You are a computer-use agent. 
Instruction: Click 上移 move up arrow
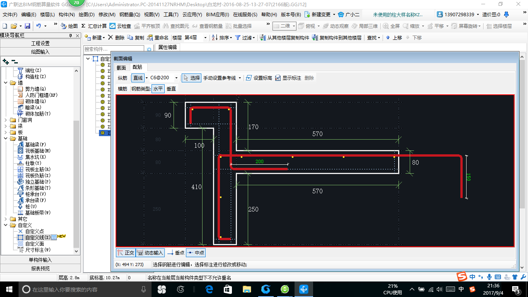(x=394, y=38)
